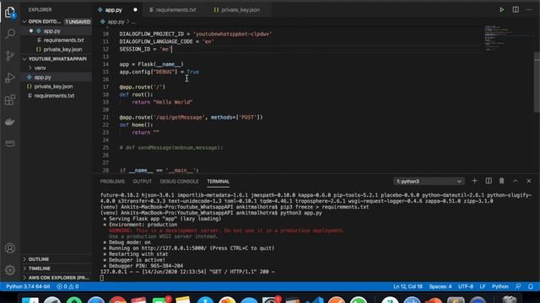Open app.py in the project file tree
This screenshot has height=303, width=540.
pos(42,77)
